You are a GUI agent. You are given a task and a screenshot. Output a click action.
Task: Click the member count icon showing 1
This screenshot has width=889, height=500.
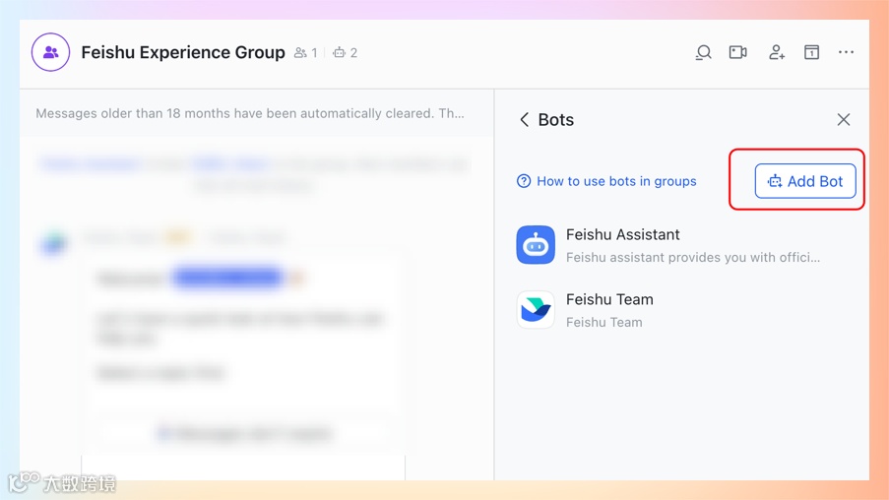[305, 53]
